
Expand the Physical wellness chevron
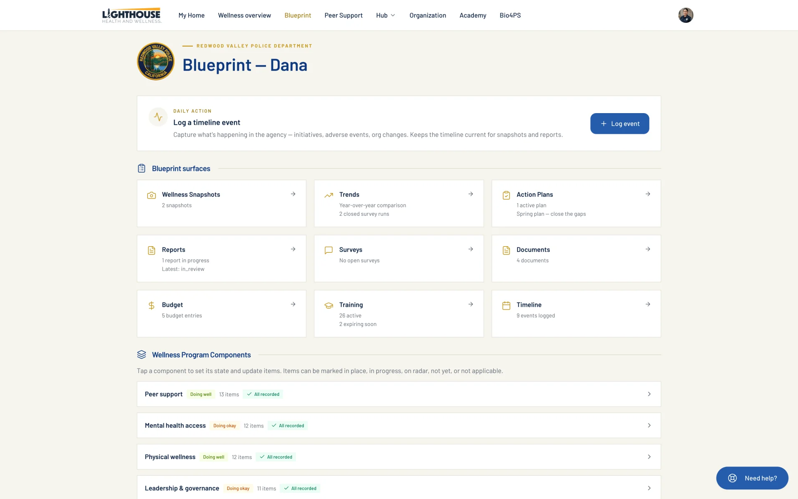point(649,457)
